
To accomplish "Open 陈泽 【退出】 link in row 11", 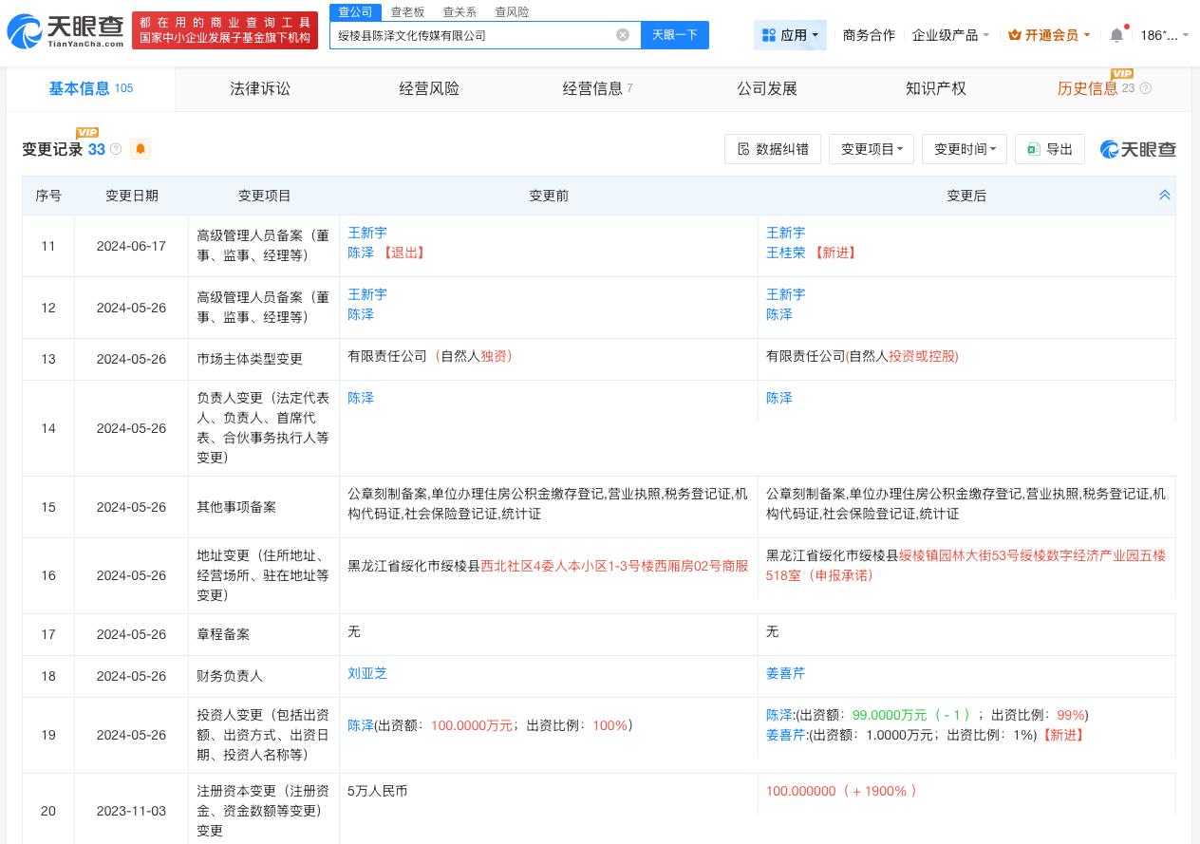I will (x=361, y=253).
